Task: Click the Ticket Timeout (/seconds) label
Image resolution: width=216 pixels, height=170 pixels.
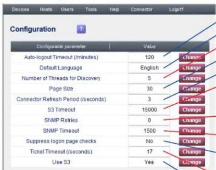Action: pyautogui.click(x=61, y=152)
